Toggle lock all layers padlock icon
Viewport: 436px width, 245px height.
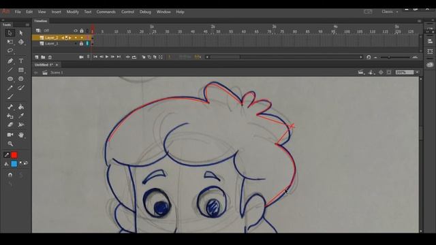coord(82,31)
